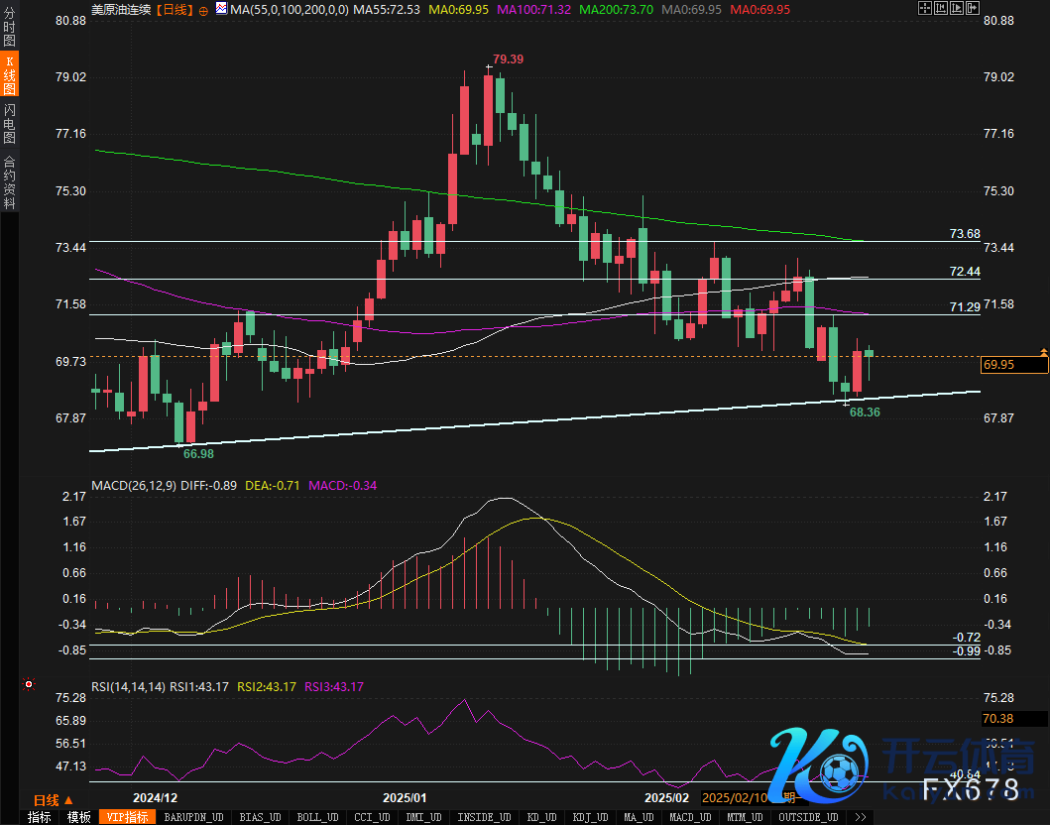Expand the 日线 period selector at bottom left
The width and height of the screenshot is (1050, 825).
click(x=53, y=799)
